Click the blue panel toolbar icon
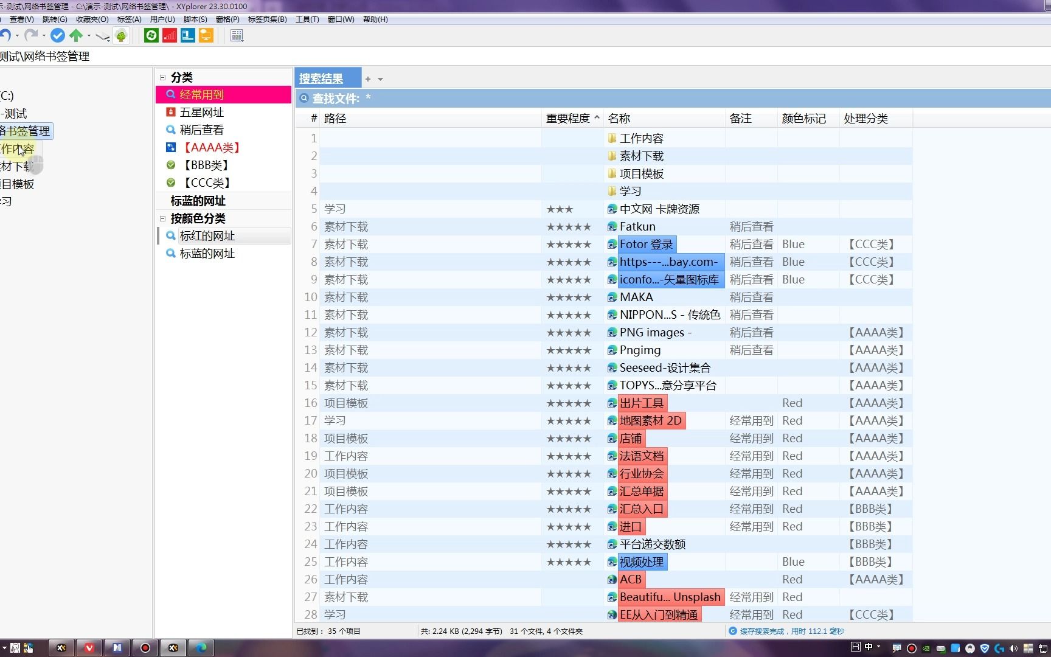Viewport: 1051px width, 657px height. coord(188,35)
